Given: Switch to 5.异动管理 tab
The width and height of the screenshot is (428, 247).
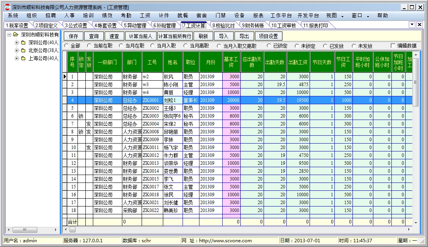Looking at the screenshot, I should [x=135, y=26].
